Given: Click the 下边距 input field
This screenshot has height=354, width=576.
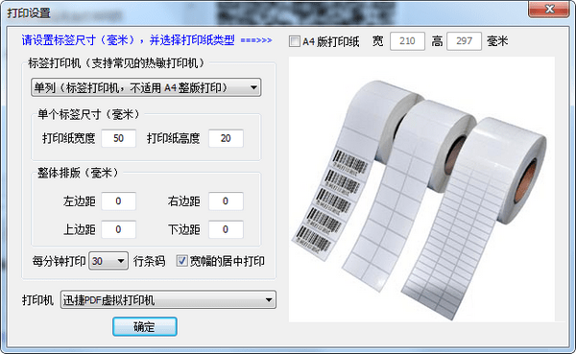Looking at the screenshot, I should [x=226, y=229].
